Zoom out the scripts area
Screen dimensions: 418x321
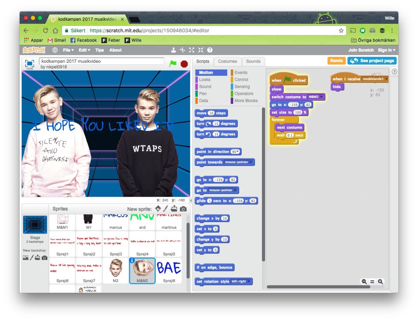[x=364, y=281]
